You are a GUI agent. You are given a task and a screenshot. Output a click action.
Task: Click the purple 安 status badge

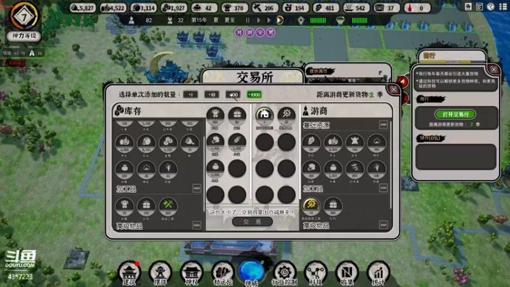coord(260,33)
